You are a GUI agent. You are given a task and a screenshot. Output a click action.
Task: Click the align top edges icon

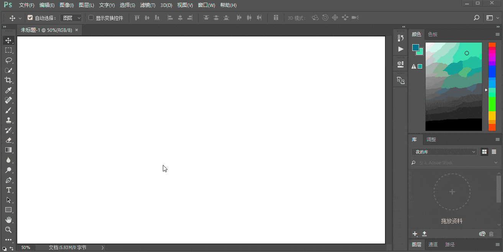tap(137, 18)
